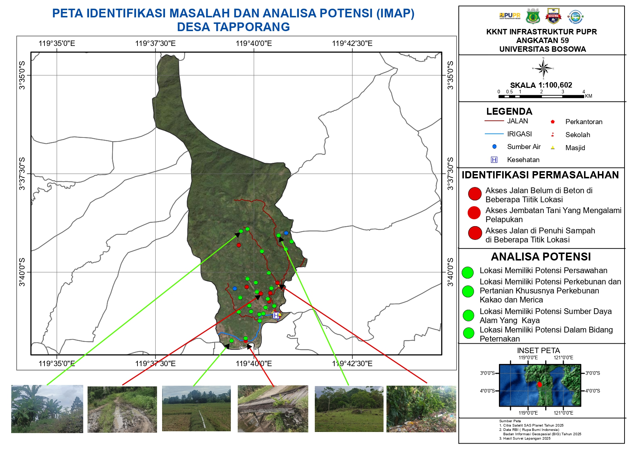Click the red Sekolah flag legend symbol
The width and height of the screenshot is (635, 449).
coord(553,135)
